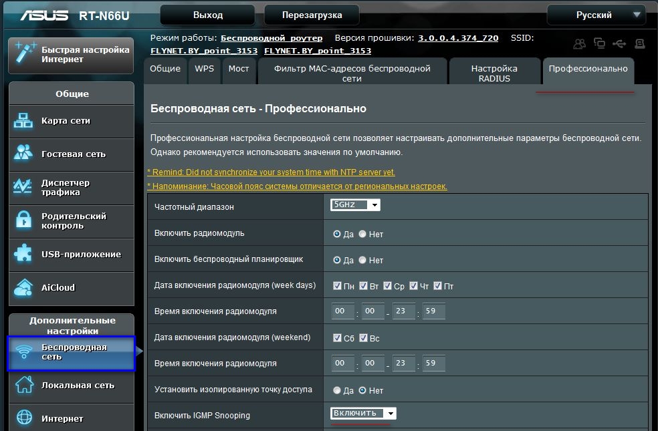Click the Перезагрузка reboot button
Screen dimensions: 658x431
[312, 15]
